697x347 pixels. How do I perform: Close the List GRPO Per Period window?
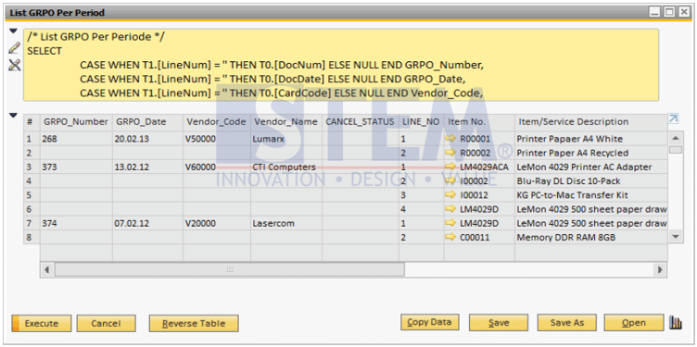[683, 12]
